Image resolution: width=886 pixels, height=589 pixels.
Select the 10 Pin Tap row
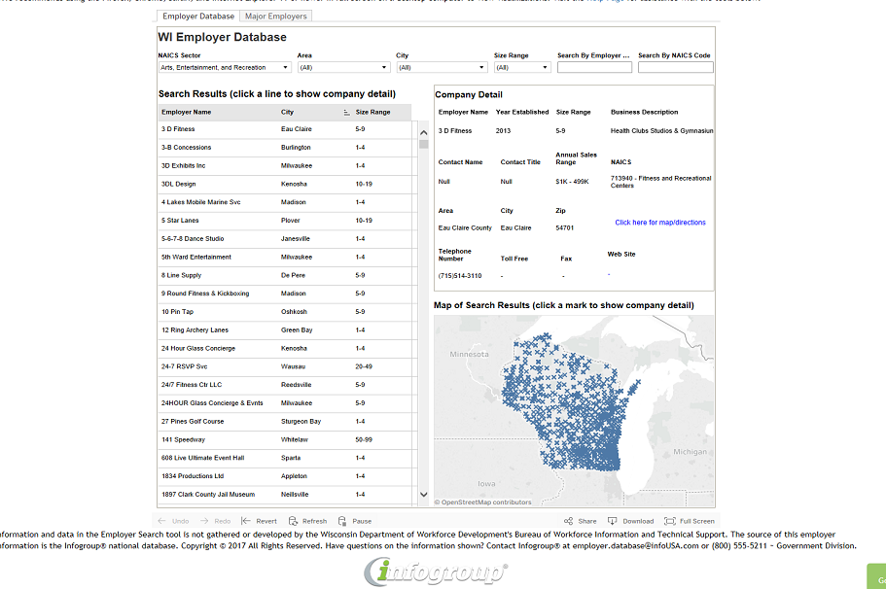tap(285, 312)
